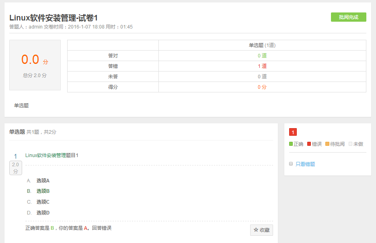Viewport: 376px width, 243px height.
Task: Click the 得分 row label
Action: [113, 87]
